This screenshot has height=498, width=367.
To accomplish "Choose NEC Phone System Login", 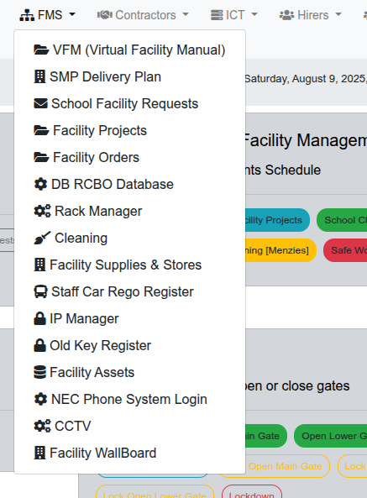I will pyautogui.click(x=129, y=399).
